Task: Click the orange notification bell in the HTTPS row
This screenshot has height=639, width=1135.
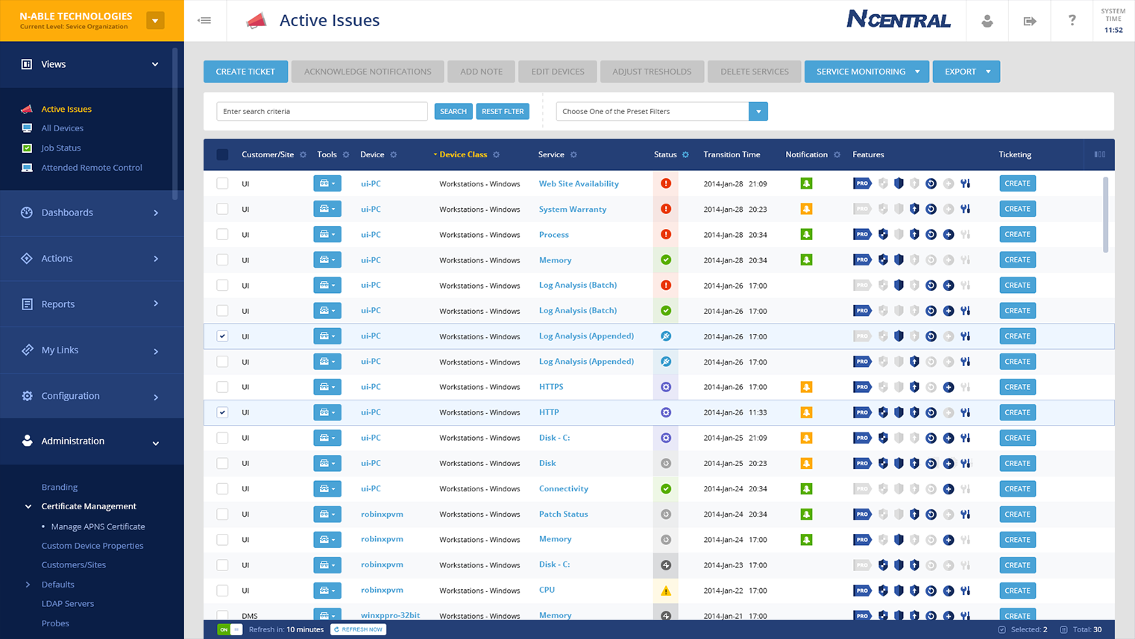Action: click(806, 387)
